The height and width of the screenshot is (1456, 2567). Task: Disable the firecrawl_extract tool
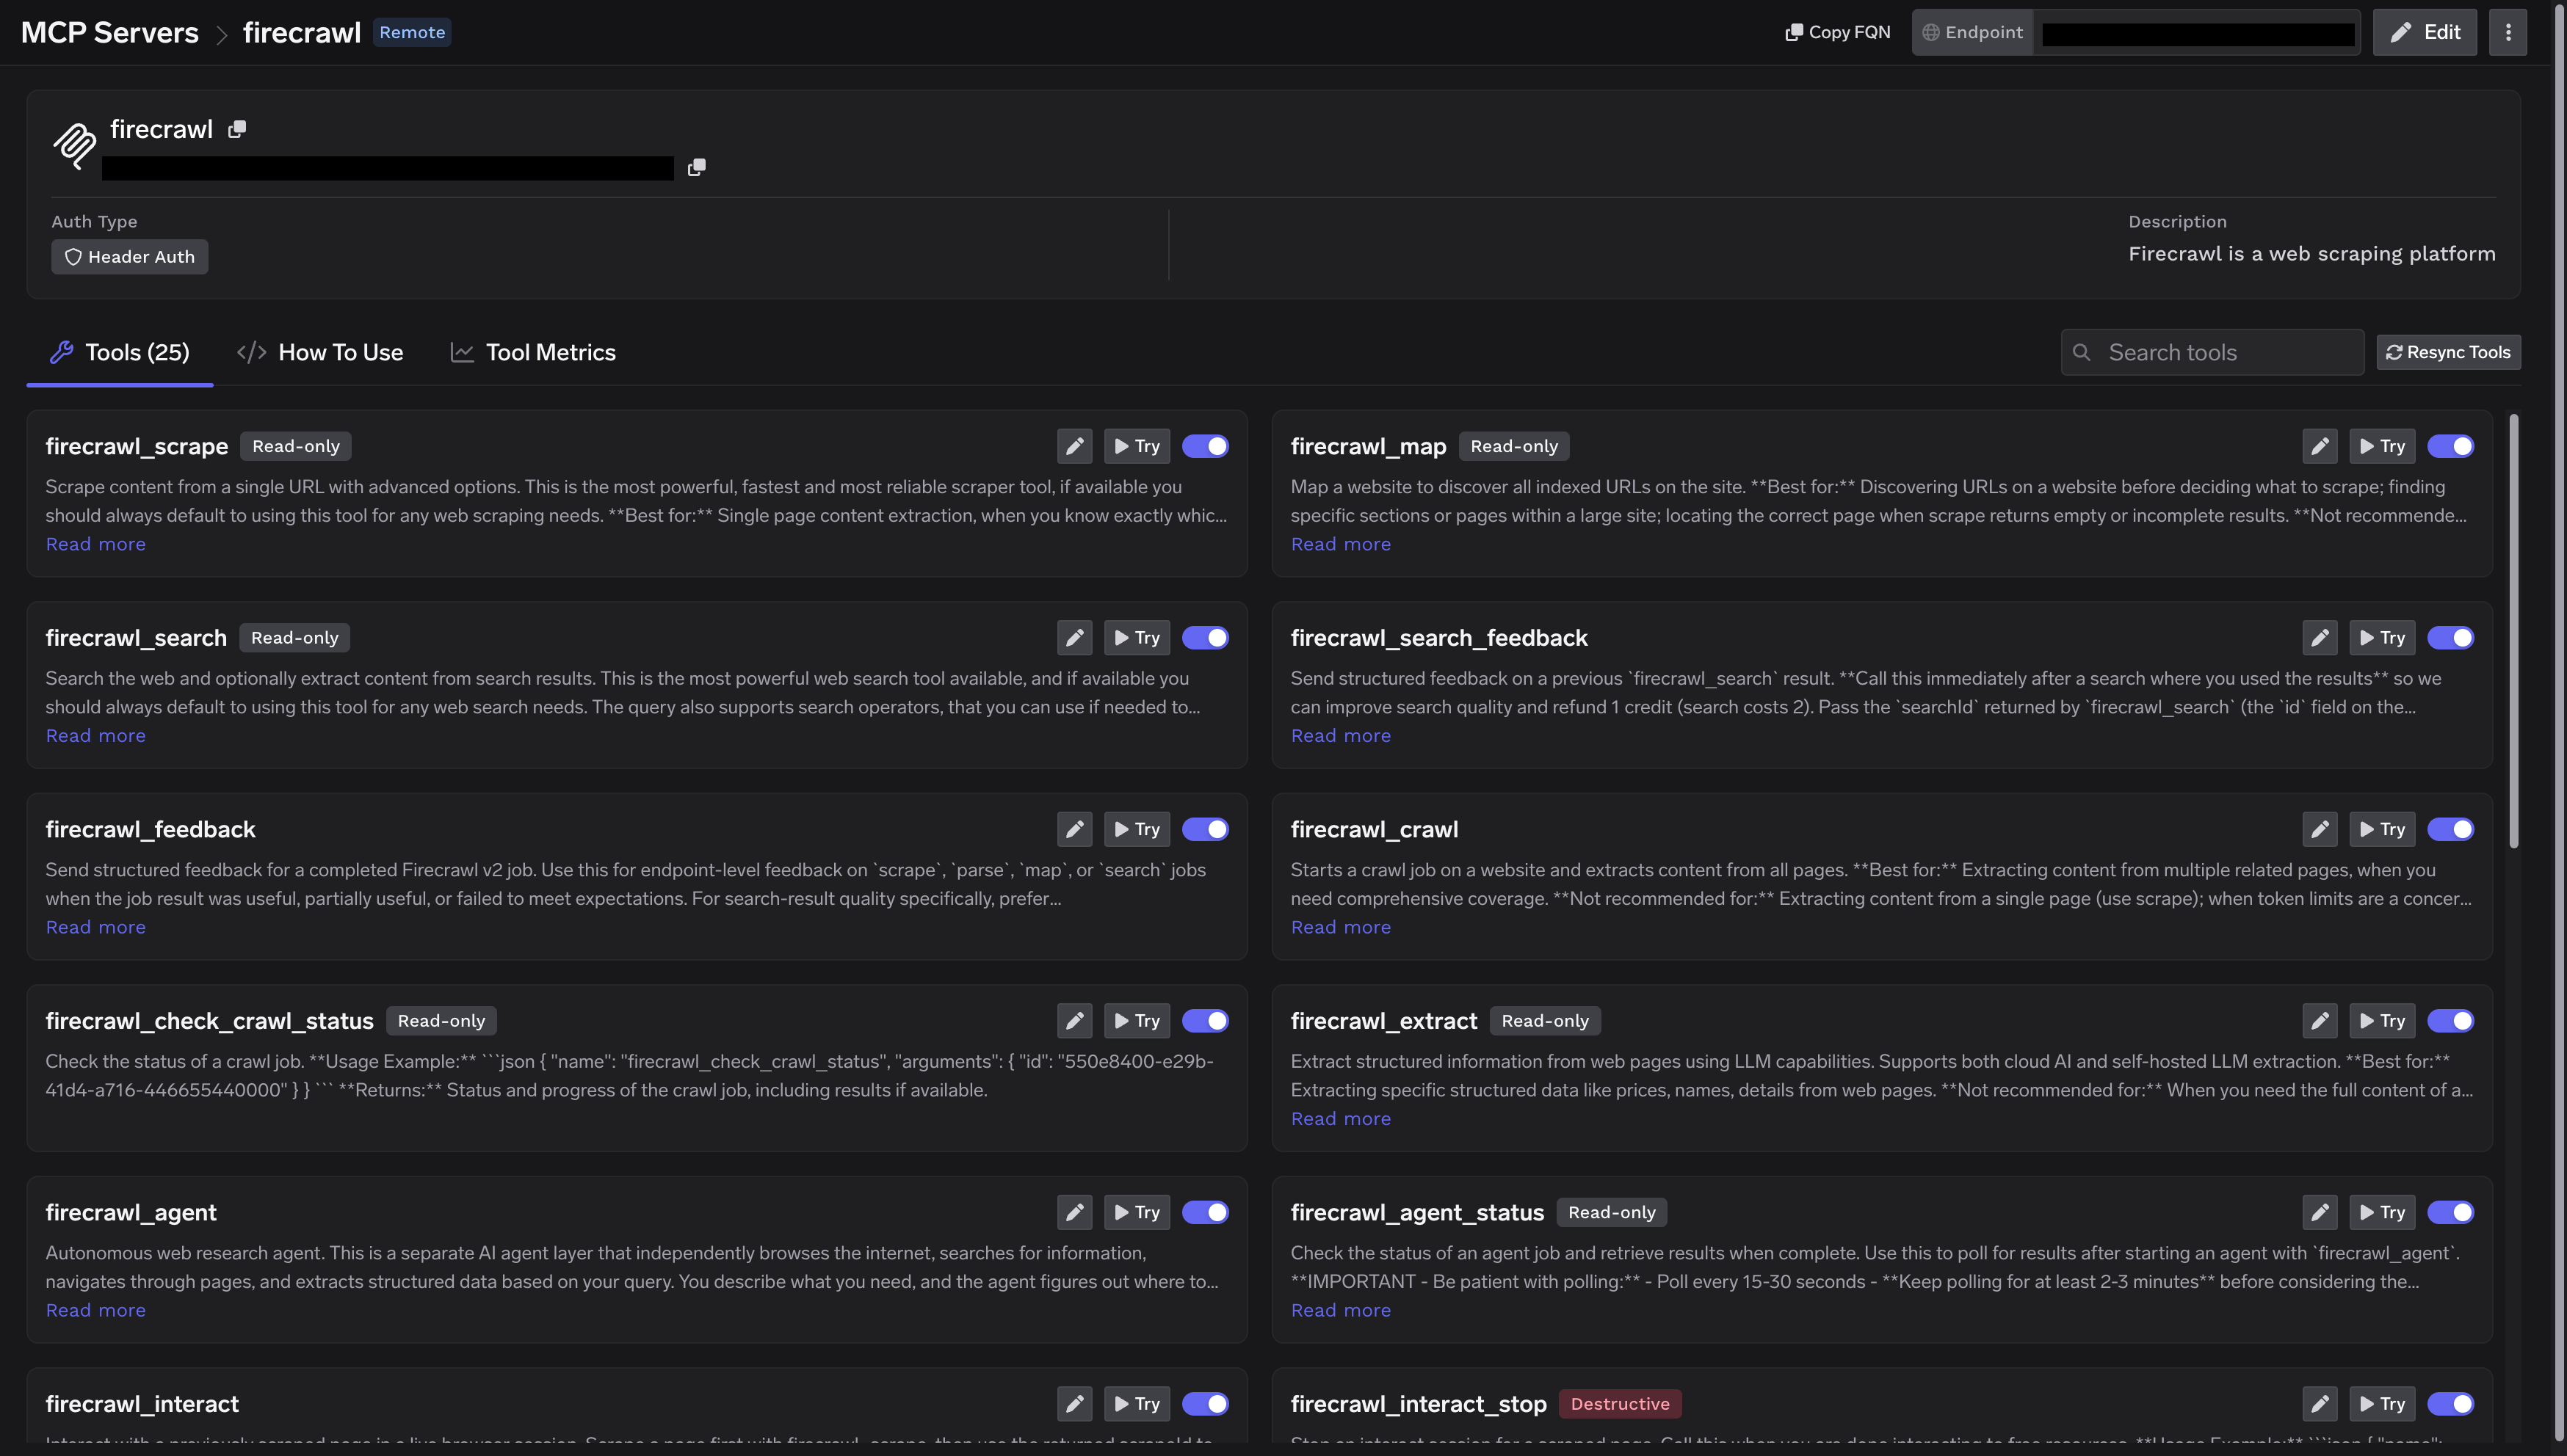pos(2451,1021)
